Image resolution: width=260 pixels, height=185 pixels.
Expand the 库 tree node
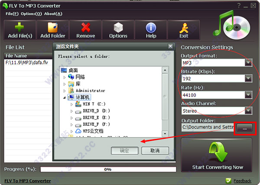[x=65, y=84]
